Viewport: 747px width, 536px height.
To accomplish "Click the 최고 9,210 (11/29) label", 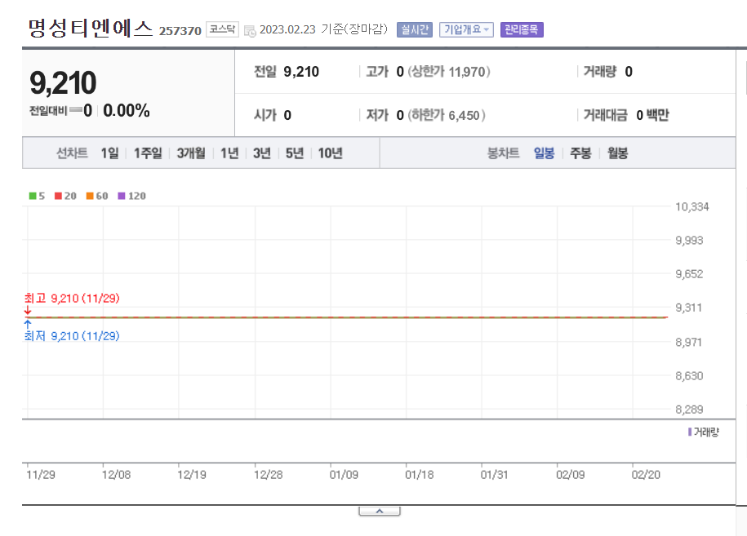I will [72, 299].
